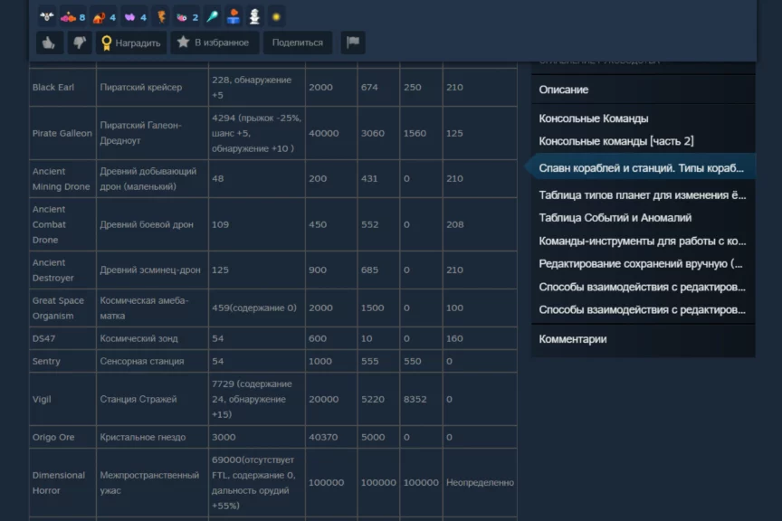Click the comet award icon
Screen dimensions: 782x521
coord(212,17)
